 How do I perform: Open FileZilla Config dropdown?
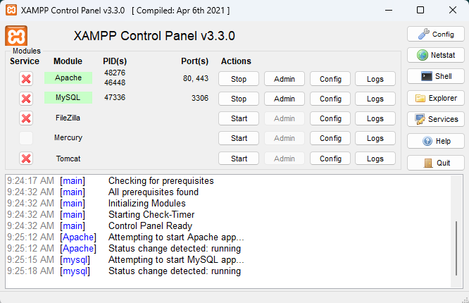(x=330, y=118)
